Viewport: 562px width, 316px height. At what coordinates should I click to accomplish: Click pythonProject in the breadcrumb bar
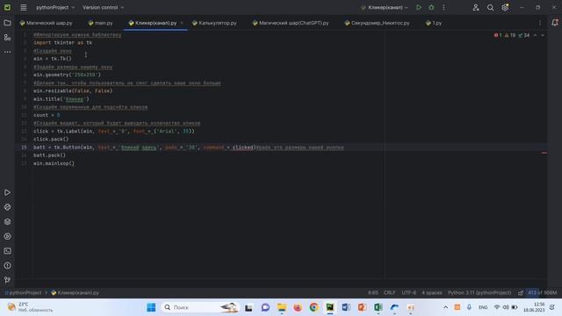click(23, 292)
